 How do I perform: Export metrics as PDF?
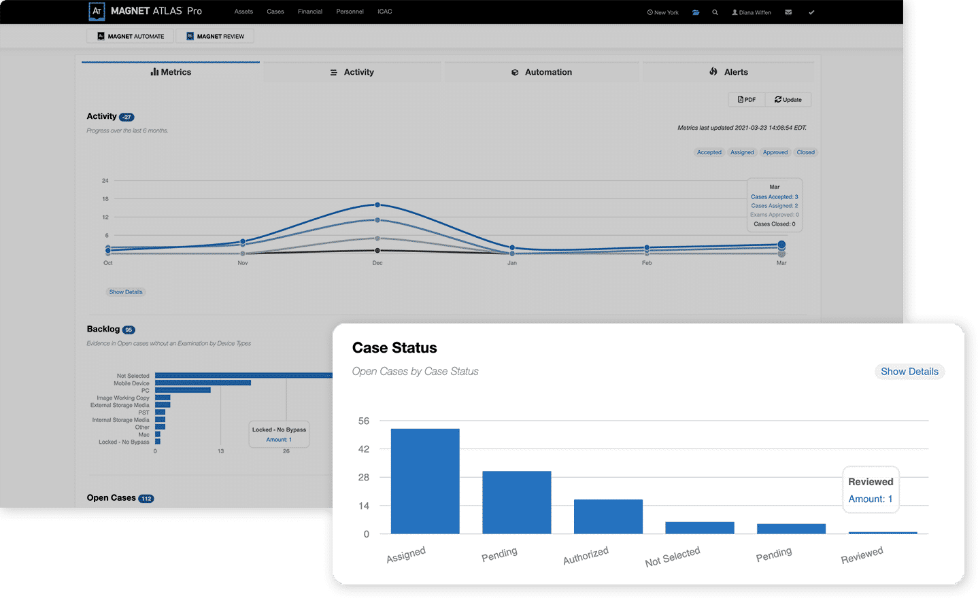[747, 99]
